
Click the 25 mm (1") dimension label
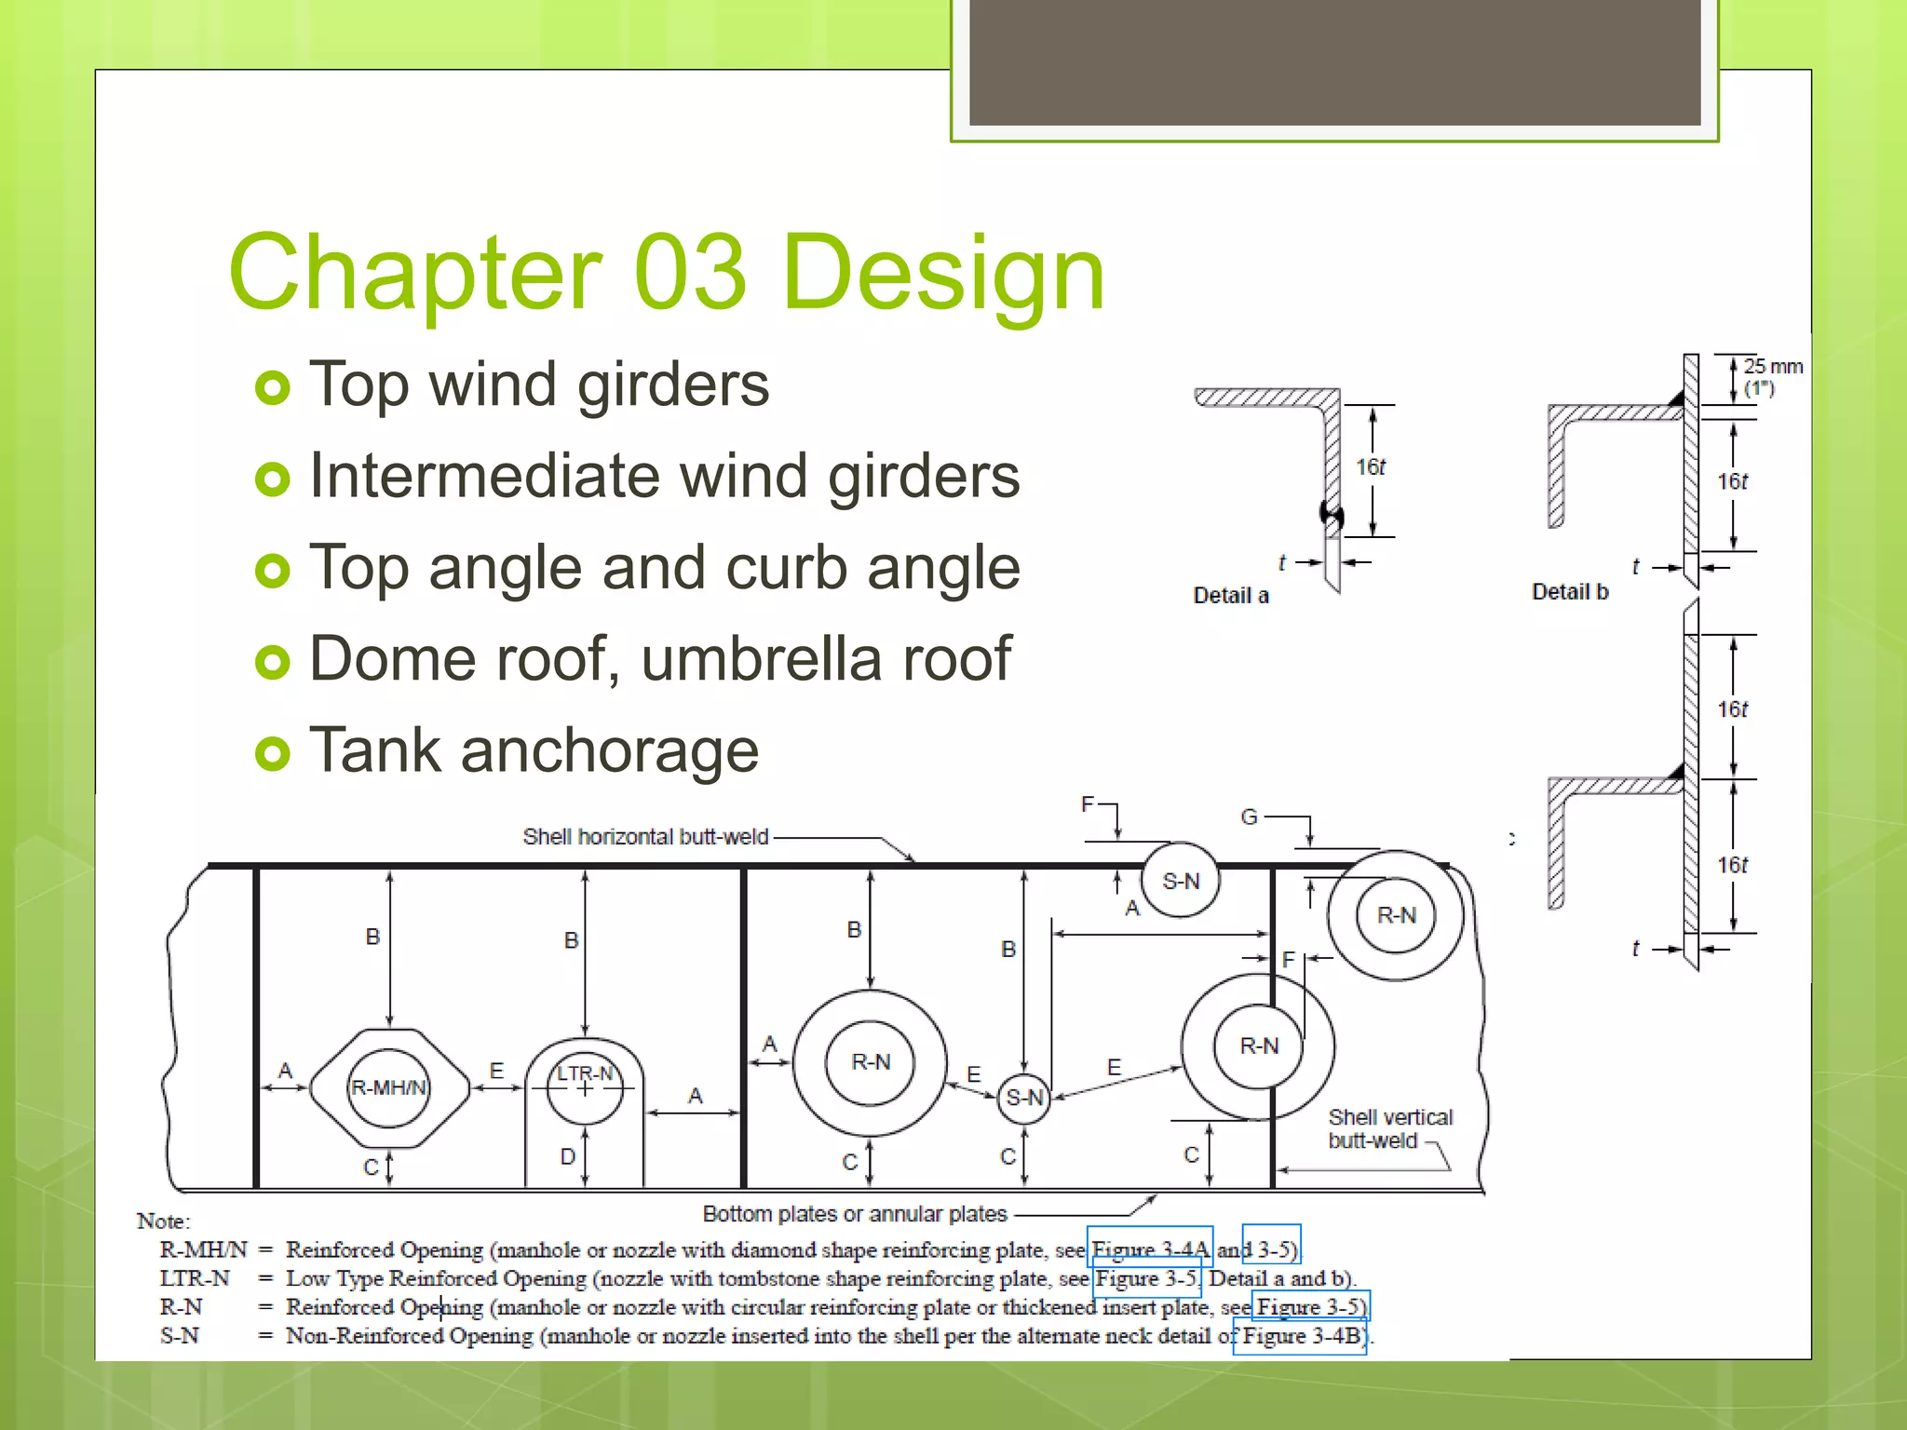tap(1772, 376)
